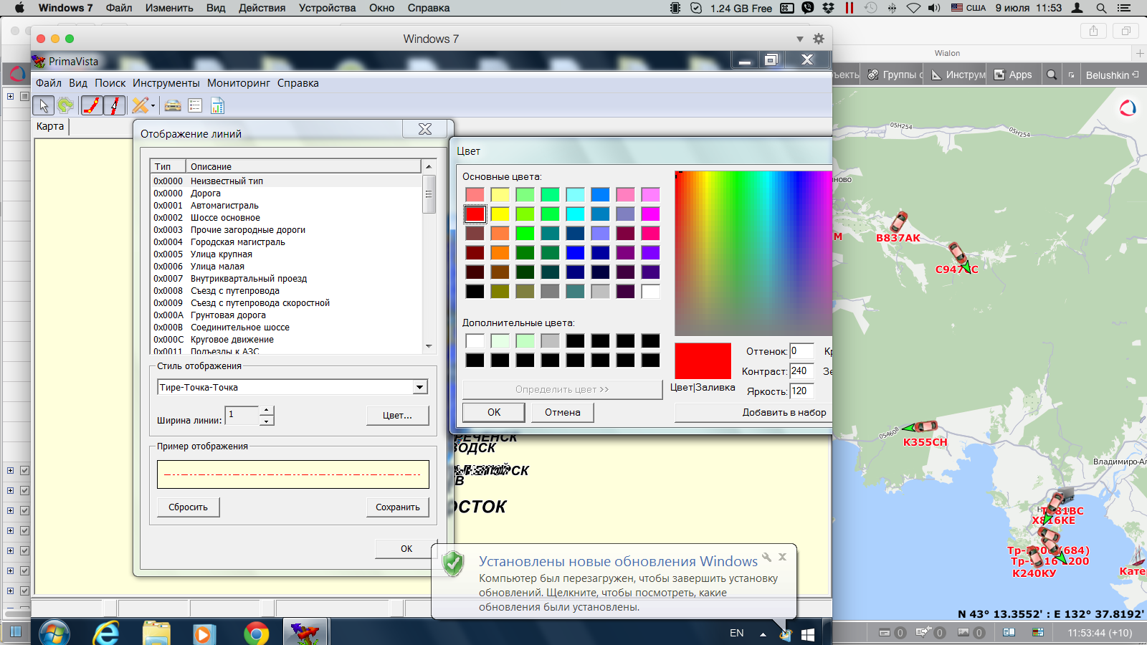Click the Цвет... button
This screenshot has height=645, width=1147.
(397, 416)
